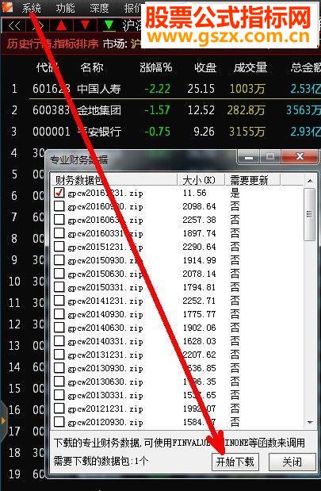Check the gpcw20150930 checkbox
Screen dimensions: 321x491
[x=59, y=260]
